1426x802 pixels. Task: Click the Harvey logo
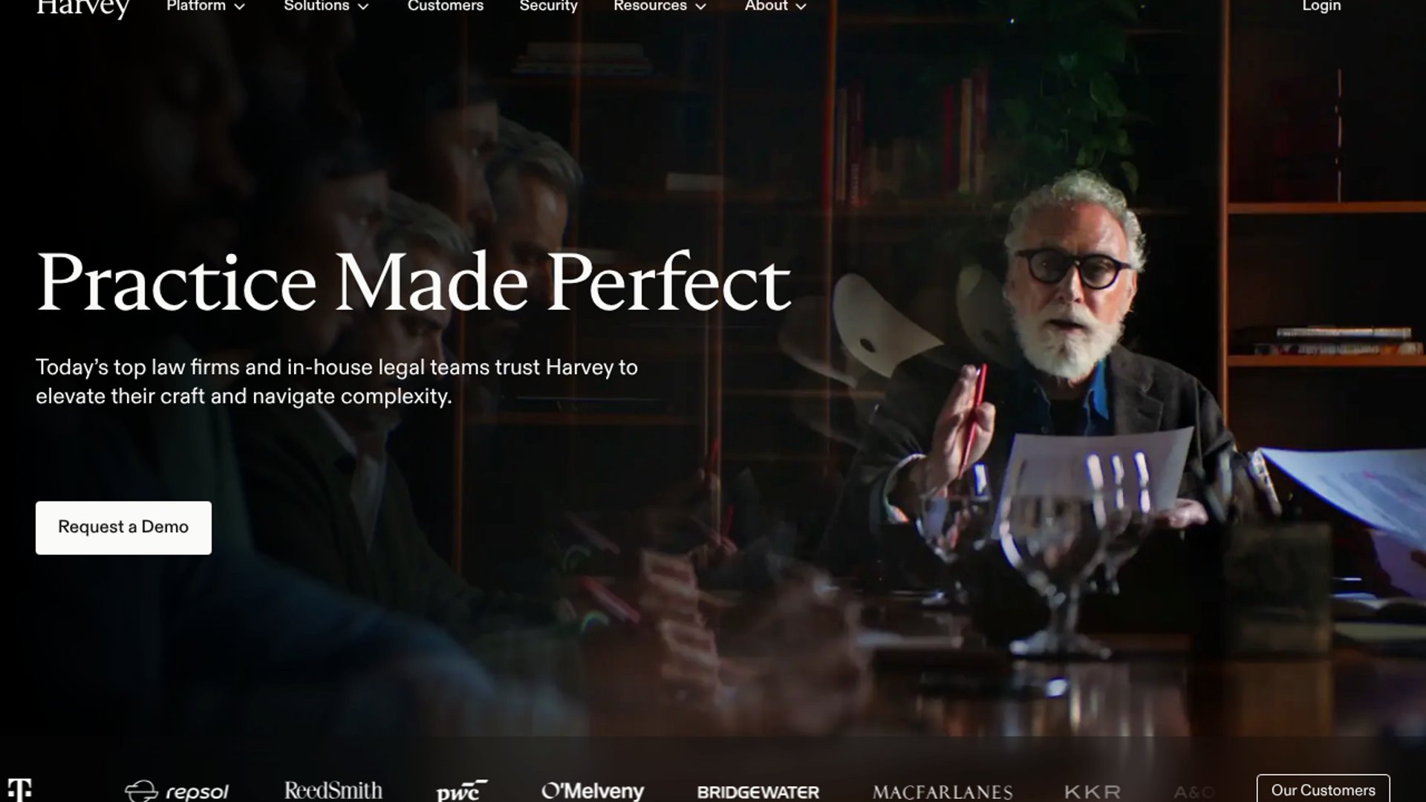click(83, 7)
